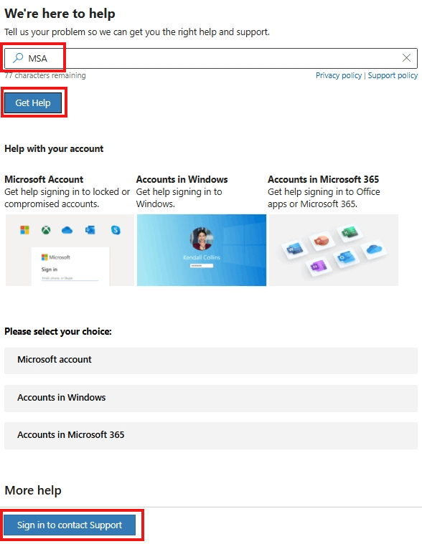
Task: Select the Microsoft account choice
Action: click(x=211, y=361)
